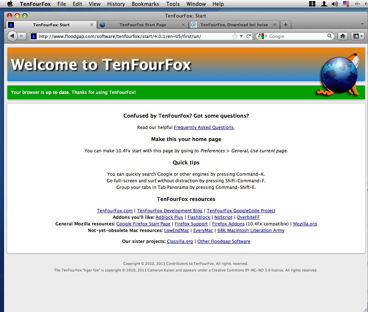Open the LowEndMac link

tap(176, 230)
